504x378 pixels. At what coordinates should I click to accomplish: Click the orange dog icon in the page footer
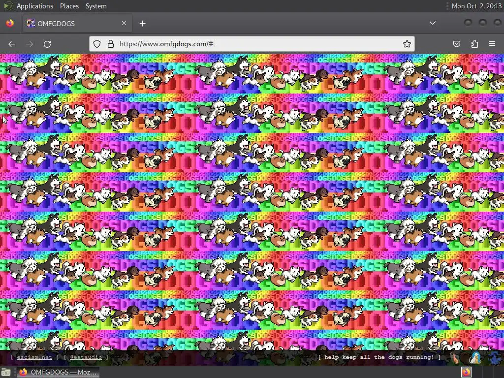pyautogui.click(x=456, y=357)
